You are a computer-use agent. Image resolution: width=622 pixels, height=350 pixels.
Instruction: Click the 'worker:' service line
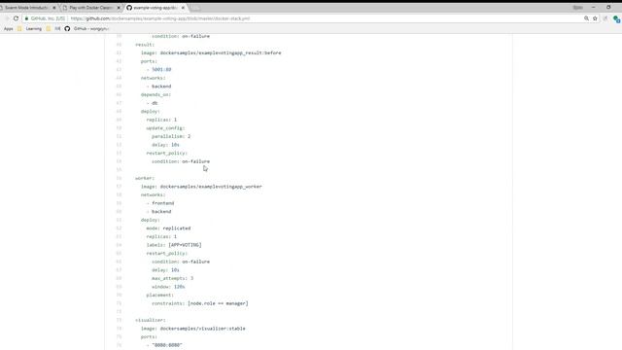click(x=145, y=178)
